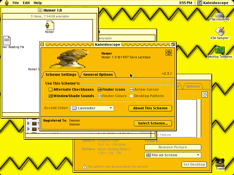Open the Accent Color Lavender popup menu

[92, 108]
